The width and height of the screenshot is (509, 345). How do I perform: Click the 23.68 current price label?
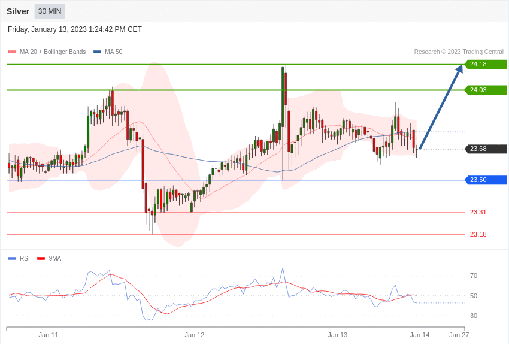coord(486,149)
